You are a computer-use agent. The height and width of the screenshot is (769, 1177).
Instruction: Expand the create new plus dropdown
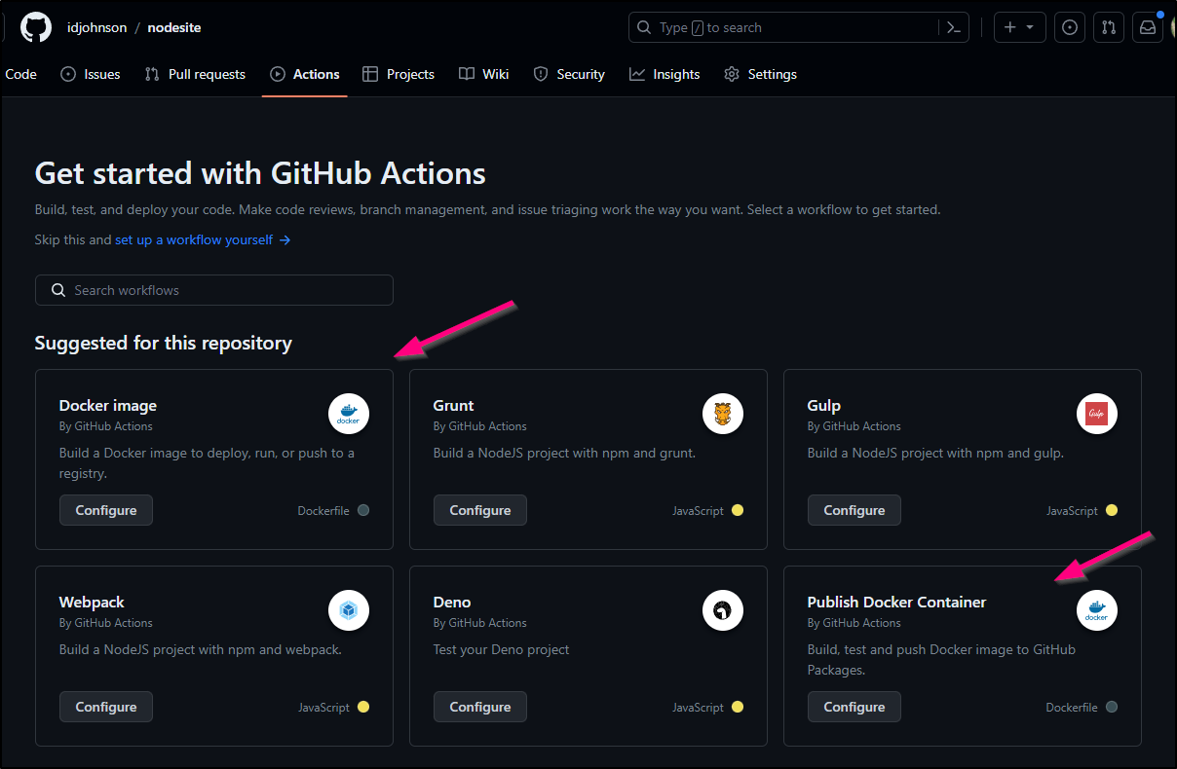[x=1020, y=27]
